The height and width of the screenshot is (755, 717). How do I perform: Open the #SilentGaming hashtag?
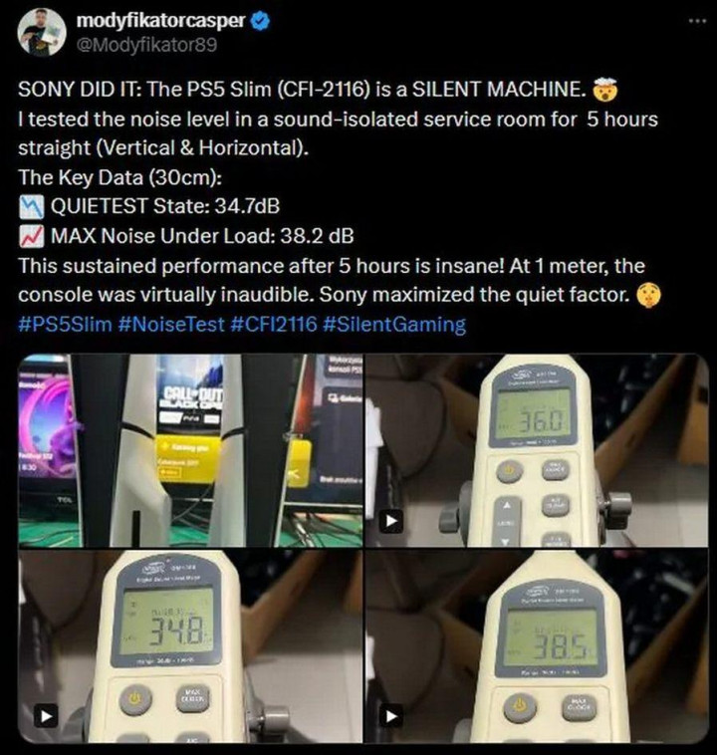[394, 324]
